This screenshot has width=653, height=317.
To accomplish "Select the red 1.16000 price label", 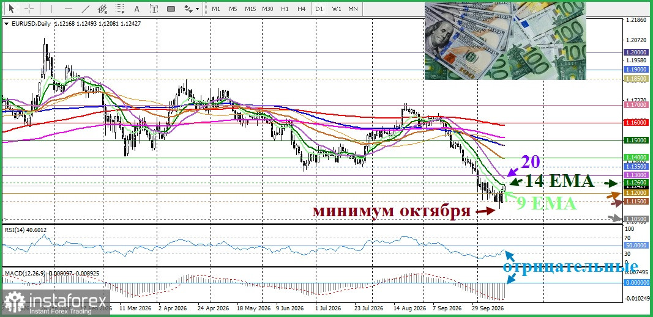I will pos(636,123).
